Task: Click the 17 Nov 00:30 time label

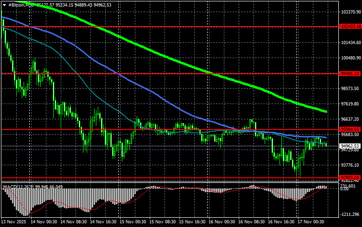Action: [x=311, y=223]
